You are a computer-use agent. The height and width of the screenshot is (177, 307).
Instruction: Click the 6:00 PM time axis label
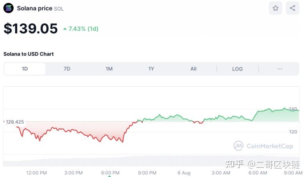point(110,173)
